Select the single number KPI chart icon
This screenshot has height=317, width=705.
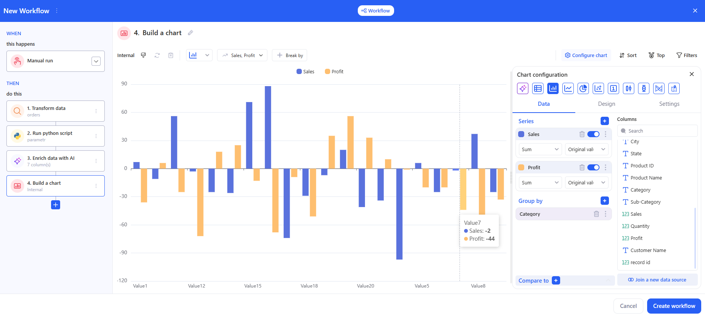[613, 88]
